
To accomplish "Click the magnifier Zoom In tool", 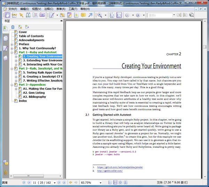I will [x=100, y=15].
